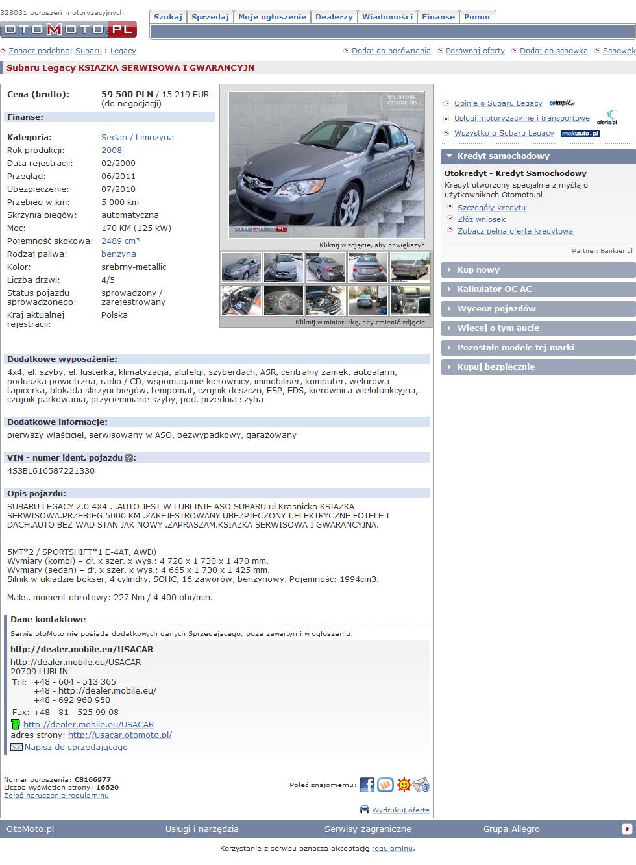Click the oferia.pl logo
The width and height of the screenshot is (636, 865).
pyautogui.click(x=607, y=118)
